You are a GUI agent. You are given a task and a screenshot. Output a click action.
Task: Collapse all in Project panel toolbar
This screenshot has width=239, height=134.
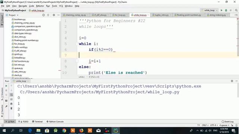(48, 15)
